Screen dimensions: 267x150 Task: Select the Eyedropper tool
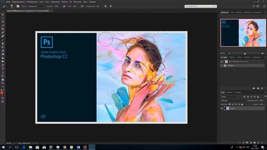(x=3, y=32)
